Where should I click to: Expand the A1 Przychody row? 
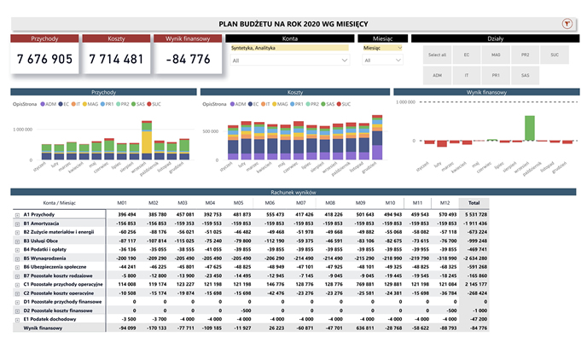pos(18,214)
